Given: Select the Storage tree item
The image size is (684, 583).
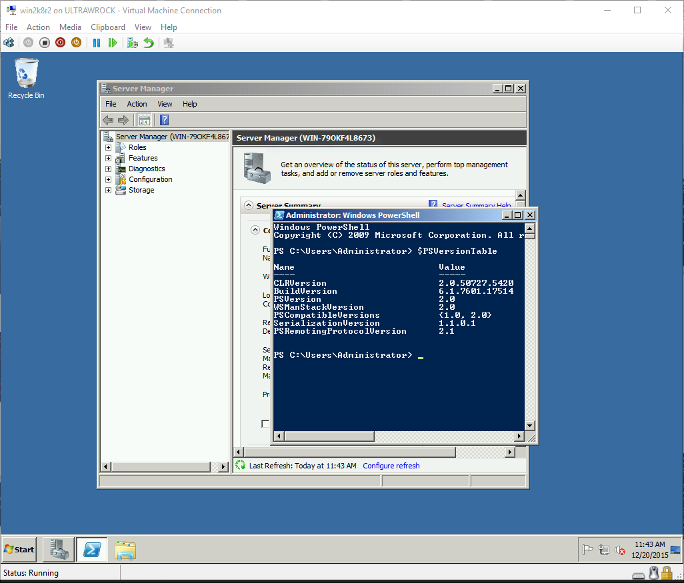Looking at the screenshot, I should pos(141,190).
